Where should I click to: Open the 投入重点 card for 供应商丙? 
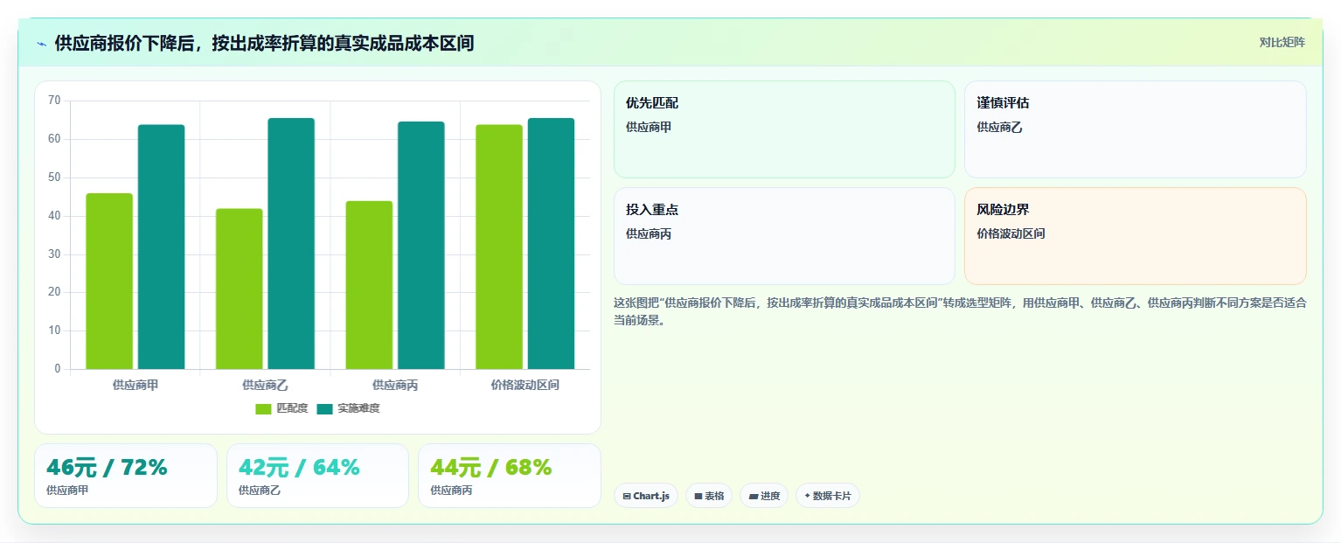[x=784, y=236]
